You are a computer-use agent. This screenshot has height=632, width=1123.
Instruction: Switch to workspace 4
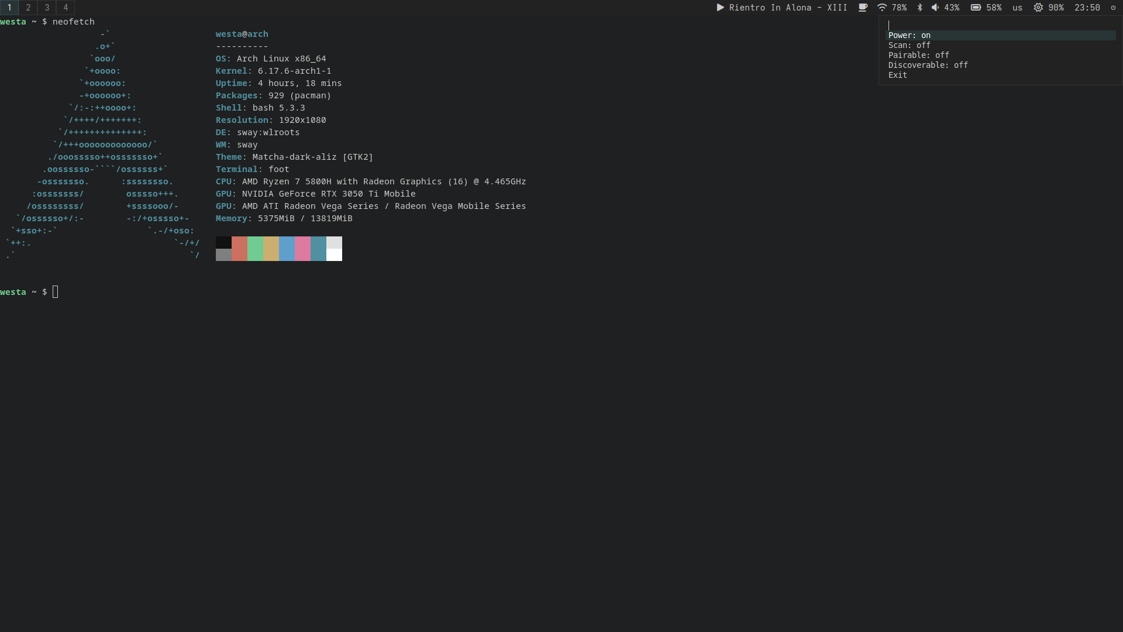66,8
